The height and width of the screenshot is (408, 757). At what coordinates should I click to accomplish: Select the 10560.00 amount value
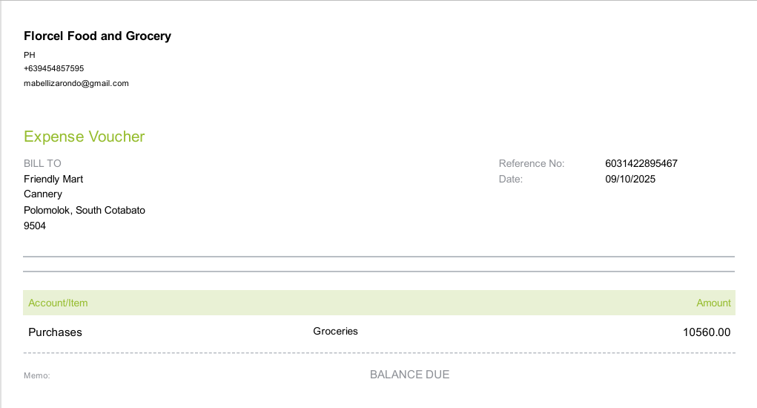707,332
